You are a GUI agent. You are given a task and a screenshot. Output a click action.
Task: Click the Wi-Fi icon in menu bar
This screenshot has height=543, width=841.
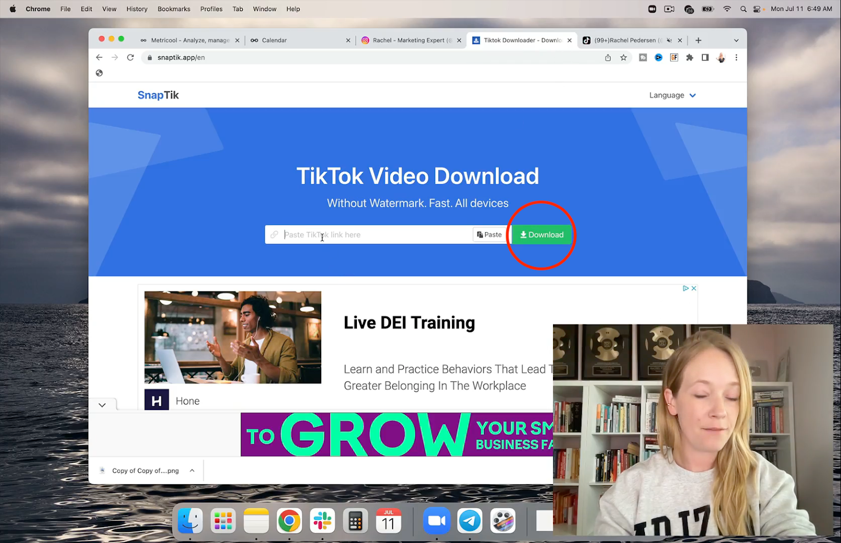coord(727,9)
